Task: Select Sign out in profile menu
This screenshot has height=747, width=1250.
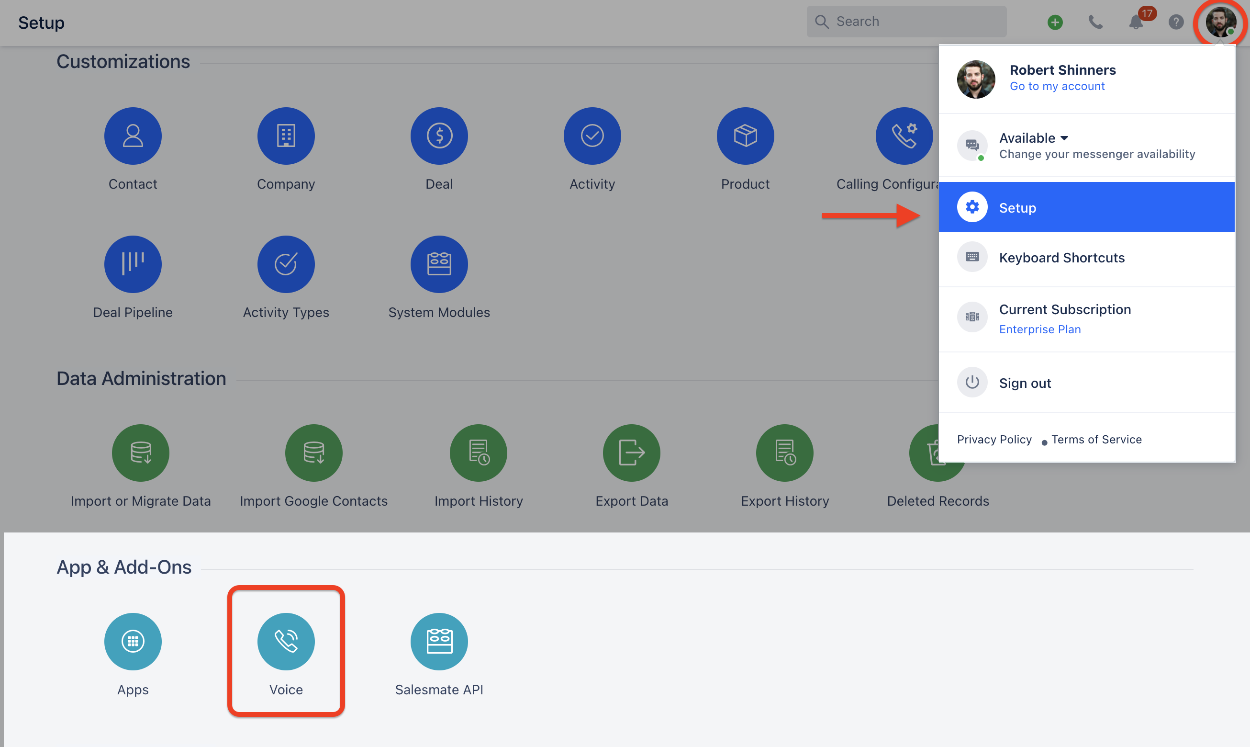Action: coord(1086,383)
